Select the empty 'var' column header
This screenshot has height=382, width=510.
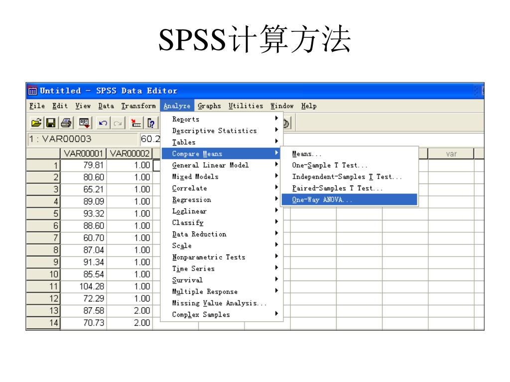(451, 154)
